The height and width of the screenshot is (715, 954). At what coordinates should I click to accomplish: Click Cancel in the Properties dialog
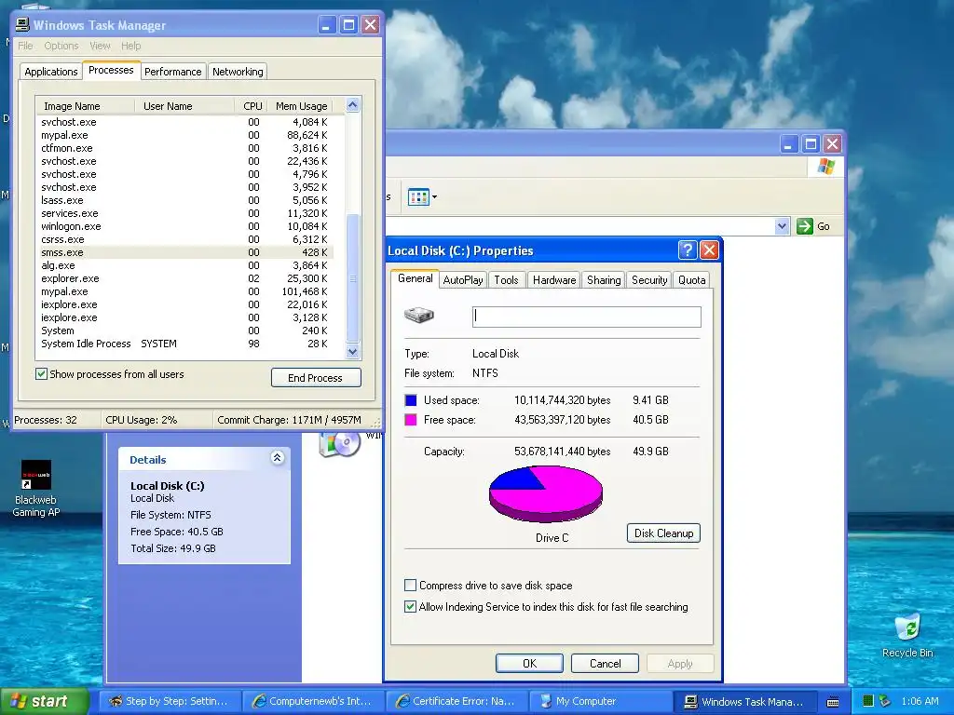click(605, 663)
